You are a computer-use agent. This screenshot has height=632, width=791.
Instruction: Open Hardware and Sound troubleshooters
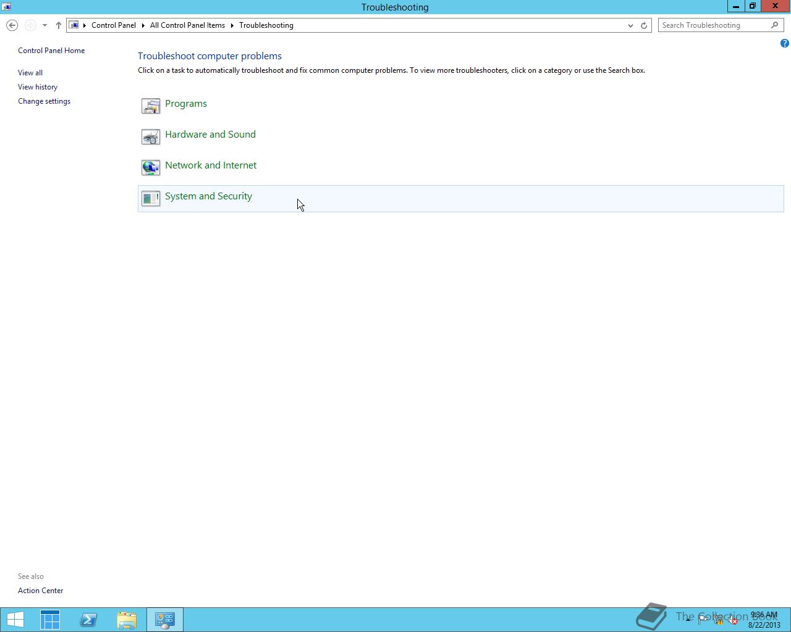tap(210, 135)
